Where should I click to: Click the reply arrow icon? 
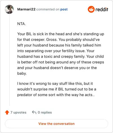click(x=34, y=112)
